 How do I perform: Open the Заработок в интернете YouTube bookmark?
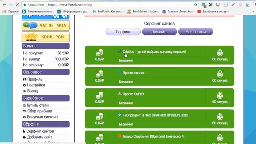pyautogui.click(x=213, y=12)
